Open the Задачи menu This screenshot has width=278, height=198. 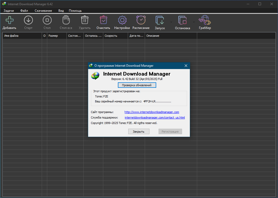[9, 11]
